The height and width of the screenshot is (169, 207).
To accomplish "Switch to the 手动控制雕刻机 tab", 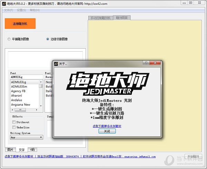I will click(100, 18).
